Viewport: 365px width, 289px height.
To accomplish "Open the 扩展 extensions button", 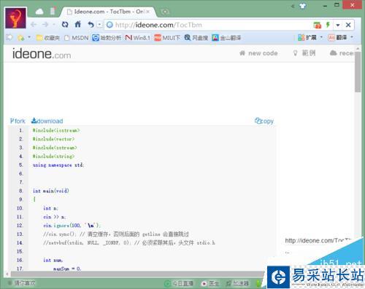I will [x=307, y=38].
